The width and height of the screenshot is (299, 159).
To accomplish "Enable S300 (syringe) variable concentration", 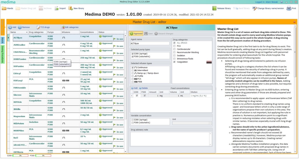I will coord(133,120).
